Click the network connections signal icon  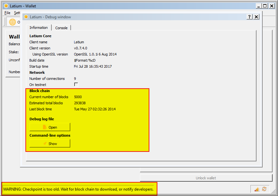click(x=257, y=189)
